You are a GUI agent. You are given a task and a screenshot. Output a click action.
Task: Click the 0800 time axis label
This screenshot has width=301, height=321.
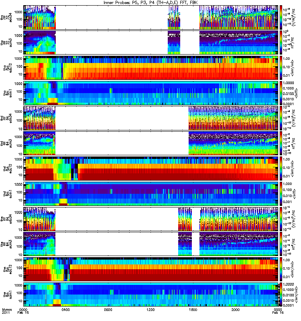point(108,309)
